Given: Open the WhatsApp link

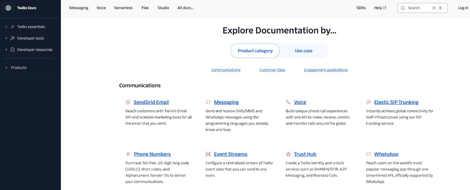Looking at the screenshot, I should click(386, 154).
